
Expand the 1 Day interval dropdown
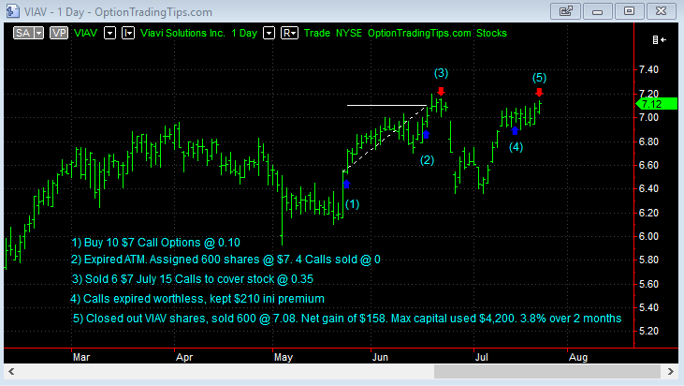pyautogui.click(x=269, y=33)
